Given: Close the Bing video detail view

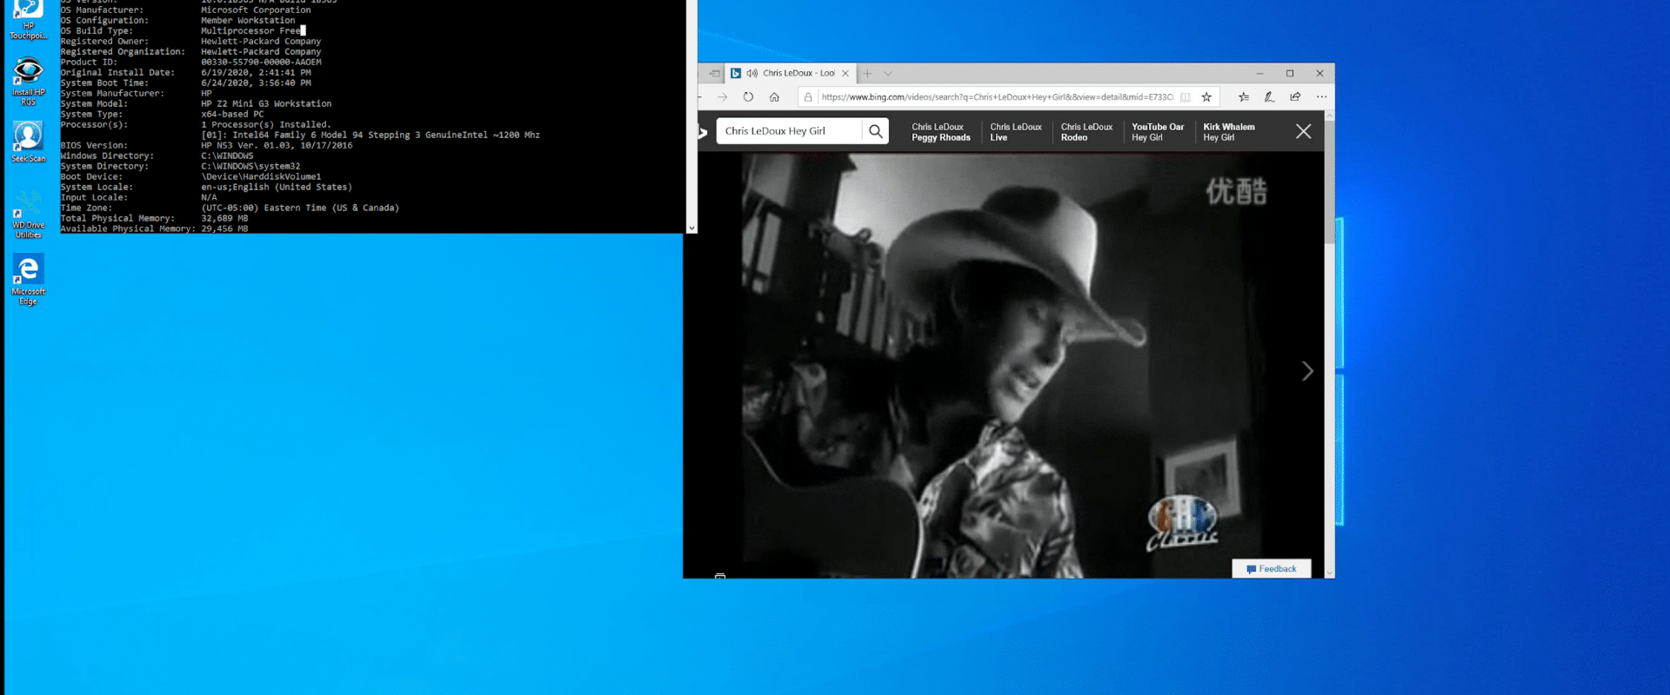Looking at the screenshot, I should pyautogui.click(x=1303, y=132).
